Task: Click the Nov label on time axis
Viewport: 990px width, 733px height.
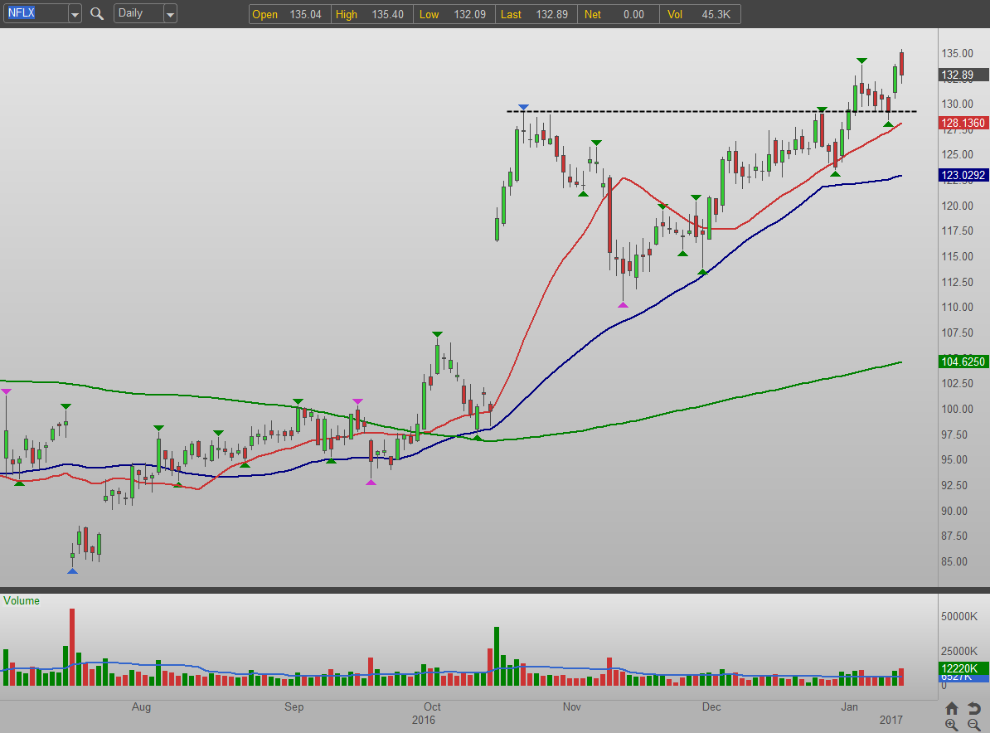Action: click(x=571, y=706)
